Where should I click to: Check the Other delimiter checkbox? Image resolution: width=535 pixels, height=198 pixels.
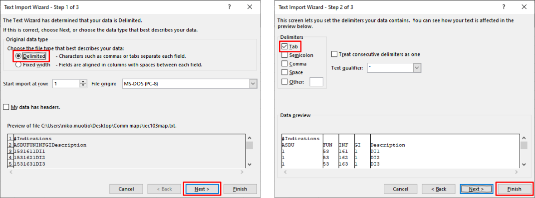284,81
